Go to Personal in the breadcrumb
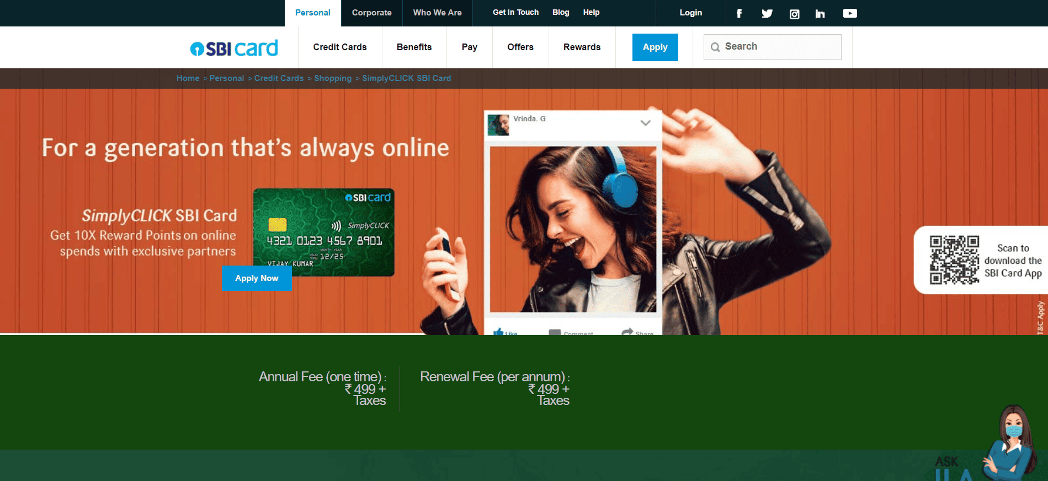1048x481 pixels. 227,78
